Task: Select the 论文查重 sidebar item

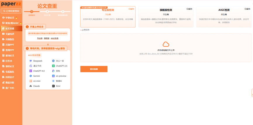Action: pyautogui.click(x=11, y=29)
